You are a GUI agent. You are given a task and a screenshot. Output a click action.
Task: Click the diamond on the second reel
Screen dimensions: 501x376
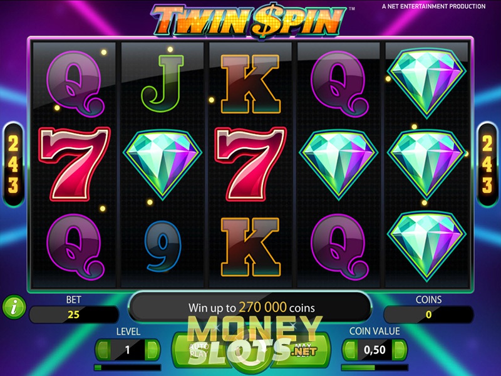pyautogui.click(x=162, y=164)
